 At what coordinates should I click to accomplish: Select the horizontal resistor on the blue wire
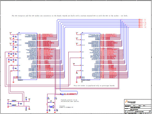(x=63, y=94)
